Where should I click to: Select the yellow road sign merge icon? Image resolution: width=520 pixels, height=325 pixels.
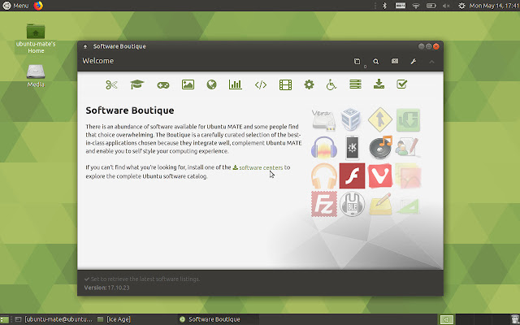coord(380,119)
